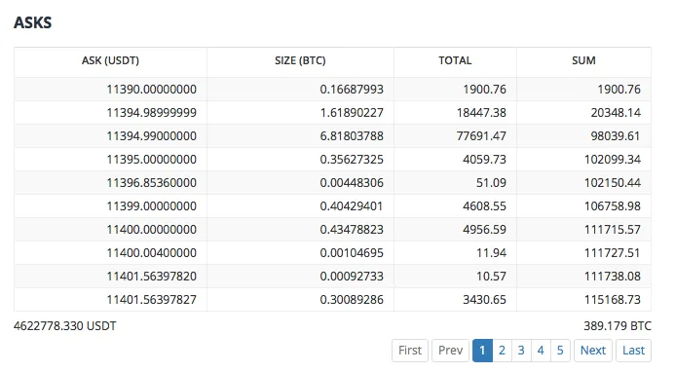Click size value 0.00448306
The width and height of the screenshot is (675, 372).
(352, 182)
